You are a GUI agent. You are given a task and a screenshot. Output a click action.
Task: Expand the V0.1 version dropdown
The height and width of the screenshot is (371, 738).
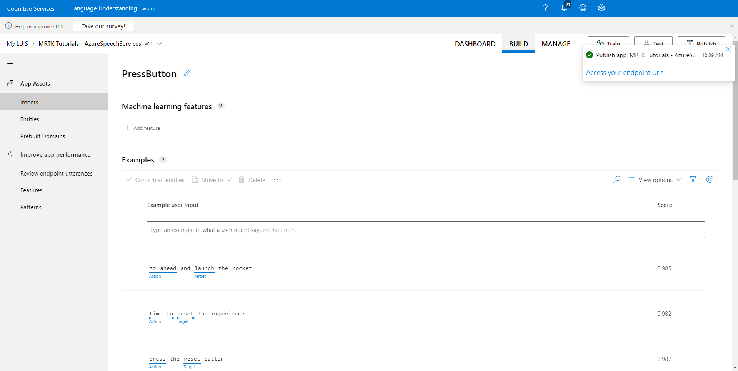[x=160, y=43]
